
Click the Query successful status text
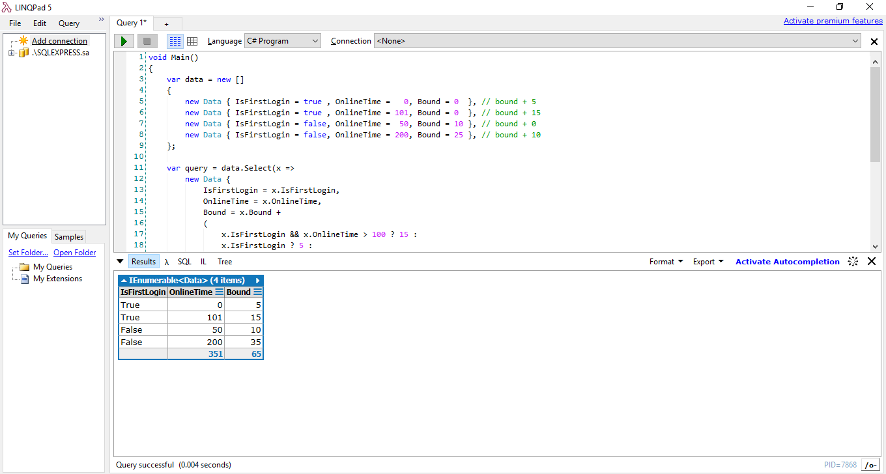click(145, 465)
